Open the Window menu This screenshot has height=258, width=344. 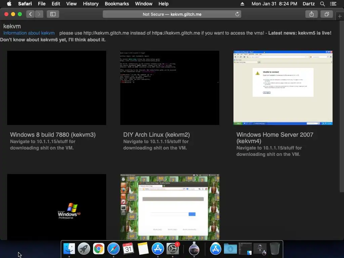143,4
